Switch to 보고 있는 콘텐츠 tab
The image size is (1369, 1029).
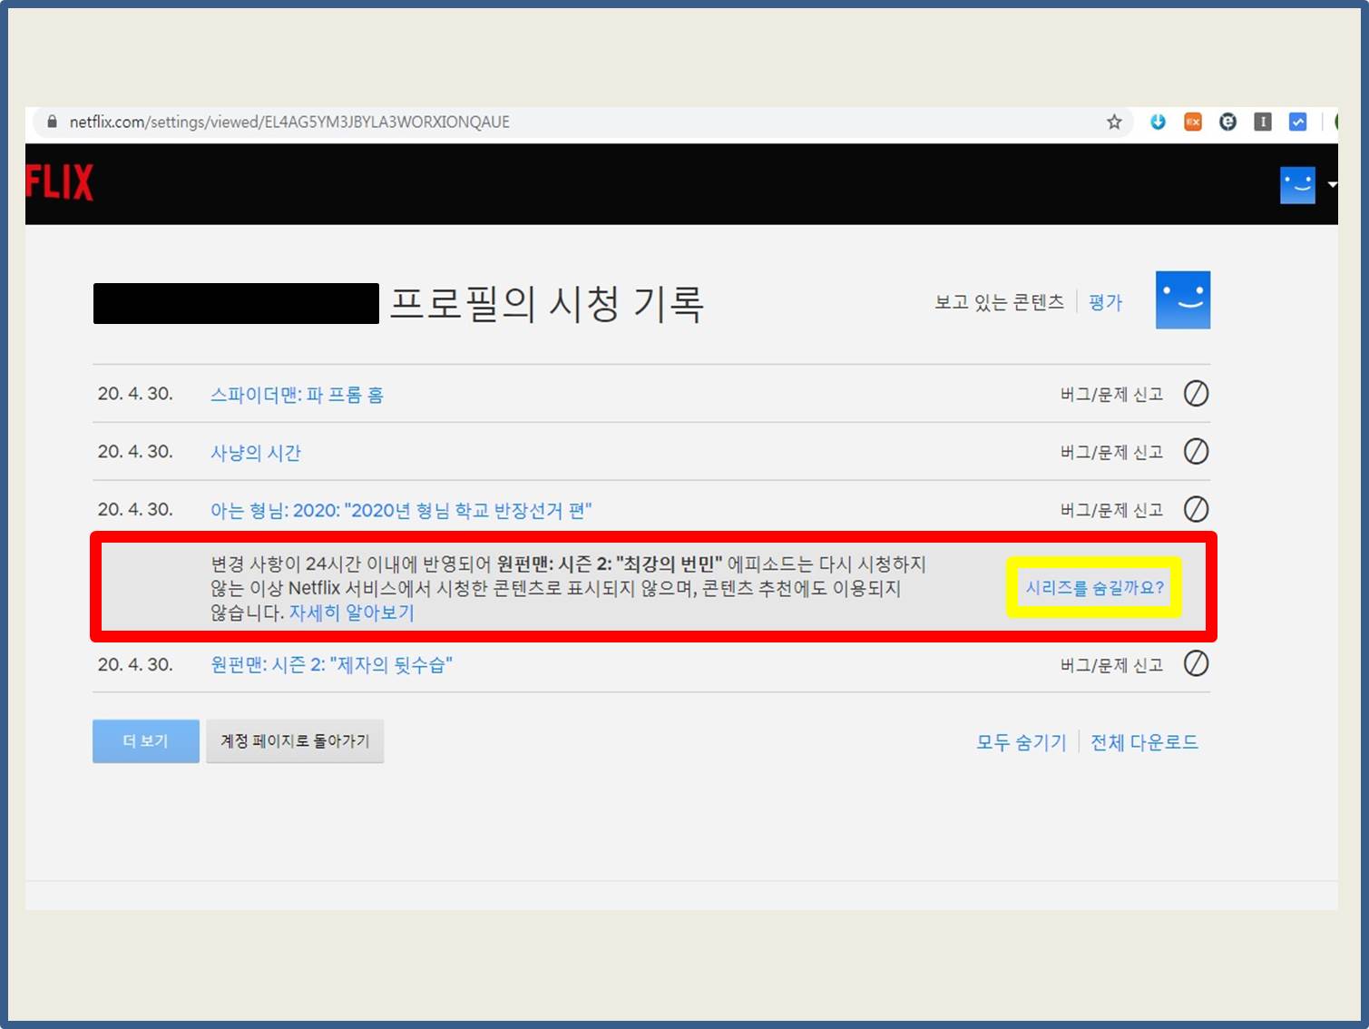click(999, 302)
